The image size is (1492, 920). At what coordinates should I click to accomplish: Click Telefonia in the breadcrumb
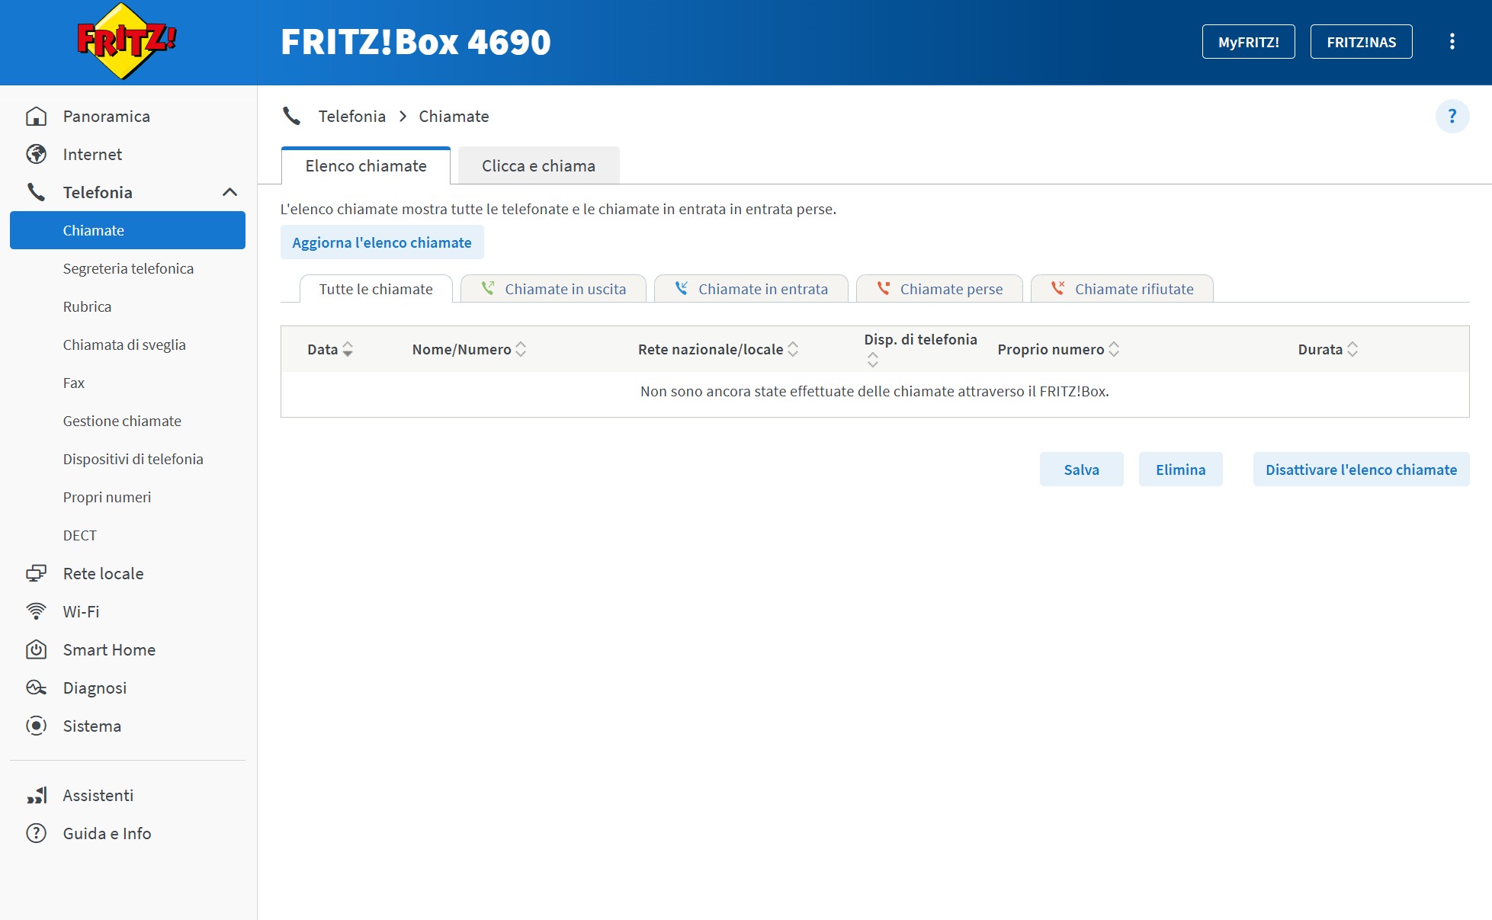tap(351, 116)
